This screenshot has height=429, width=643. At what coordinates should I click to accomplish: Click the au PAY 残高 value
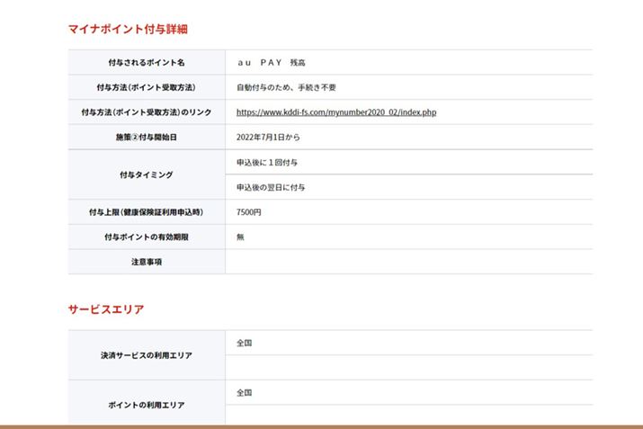click(x=271, y=63)
